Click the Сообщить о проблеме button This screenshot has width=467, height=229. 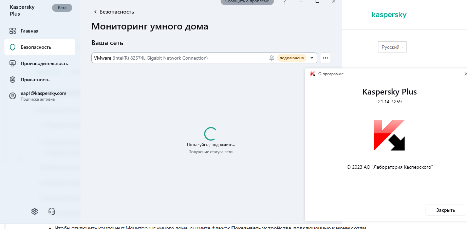247,2
